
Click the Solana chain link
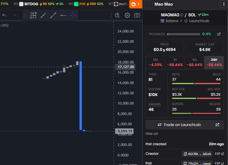[169, 21]
